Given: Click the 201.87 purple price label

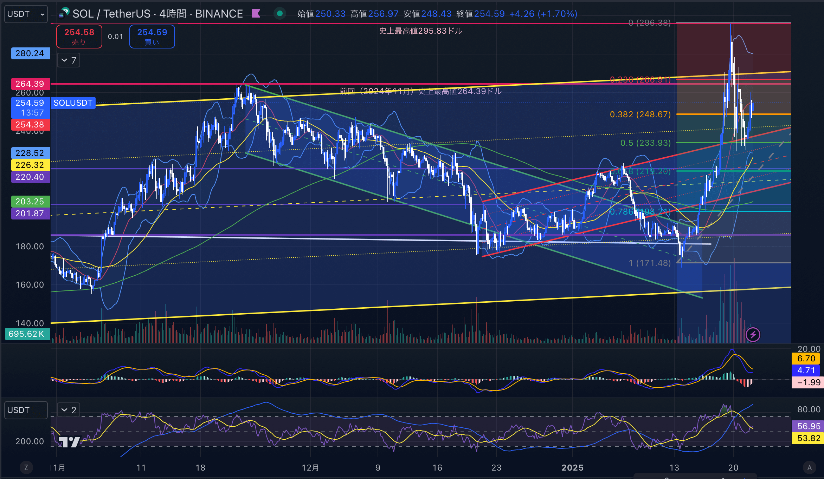Looking at the screenshot, I should click(x=30, y=213).
